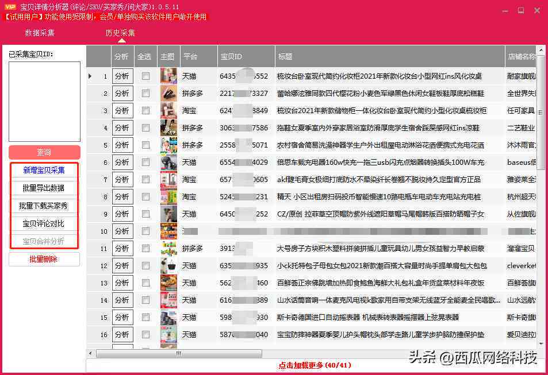
Task: Click title starting 蕾哈娜泫雅同款
Action: point(380,93)
